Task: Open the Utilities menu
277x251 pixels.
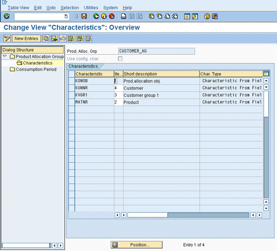Action: [x=90, y=8]
